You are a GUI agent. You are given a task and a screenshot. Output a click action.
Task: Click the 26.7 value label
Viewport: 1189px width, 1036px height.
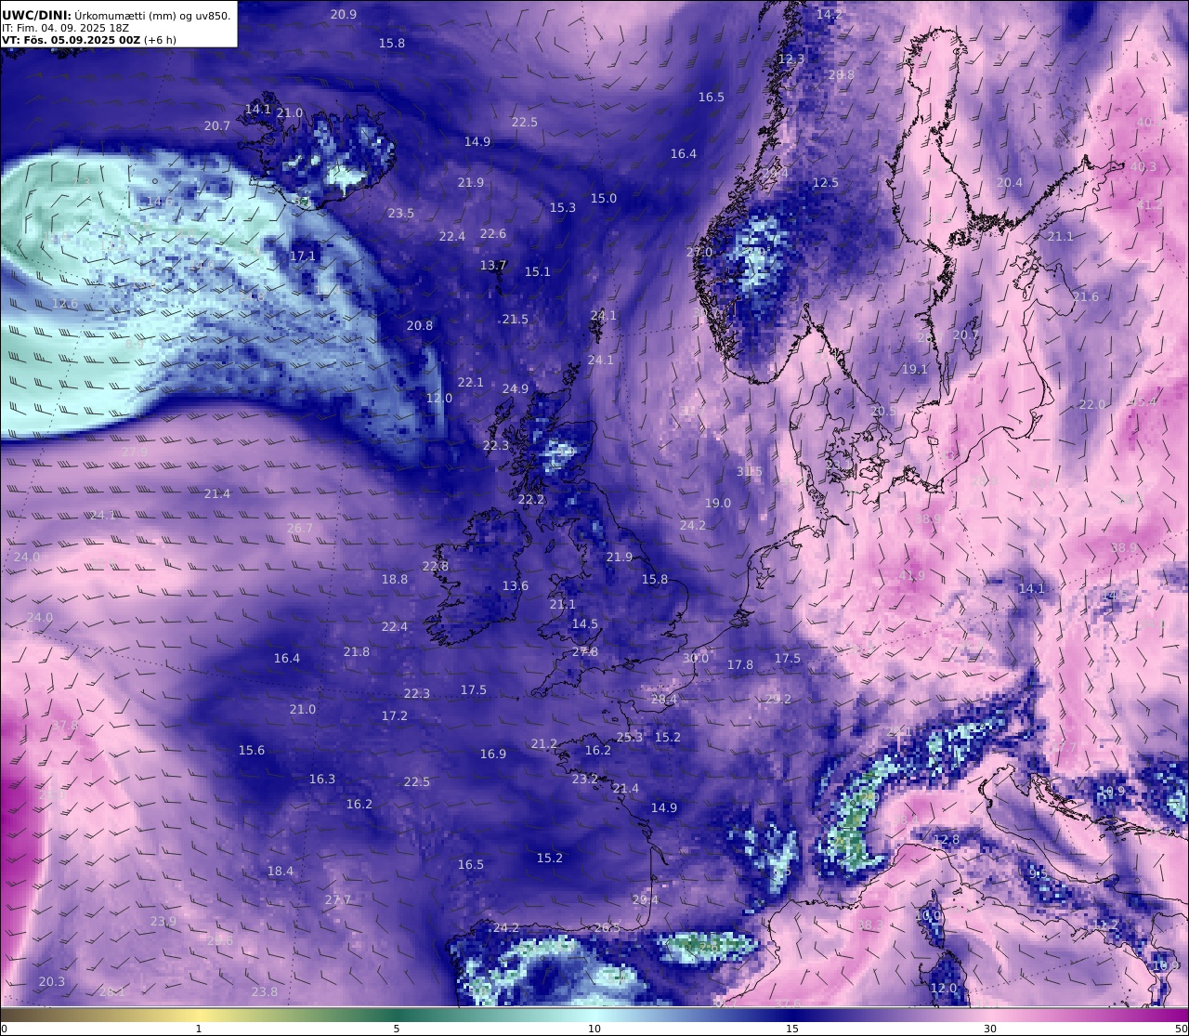tap(300, 529)
